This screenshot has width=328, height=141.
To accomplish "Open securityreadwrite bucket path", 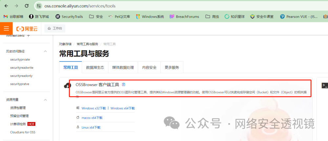I will pos(22,68).
